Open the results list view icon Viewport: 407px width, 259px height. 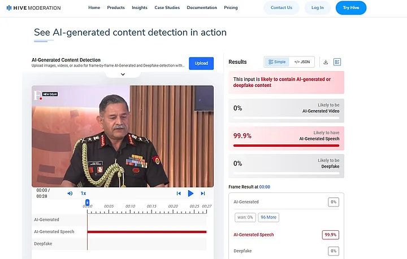(x=337, y=62)
